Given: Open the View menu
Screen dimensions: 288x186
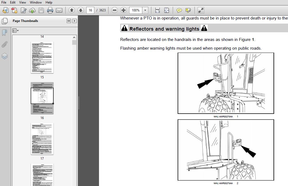Looking at the screenshot, I should pos(23,2).
